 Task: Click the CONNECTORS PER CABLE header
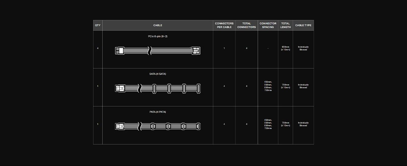(224, 25)
